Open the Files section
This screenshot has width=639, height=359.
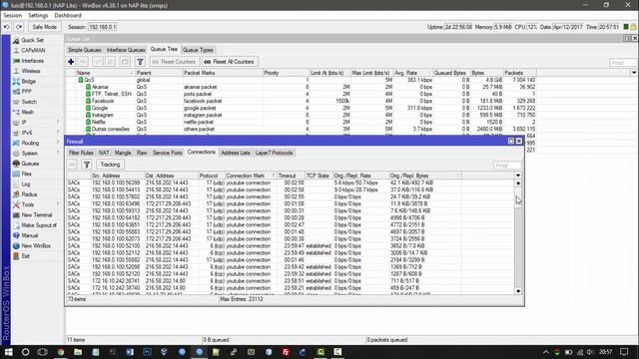(x=26, y=174)
